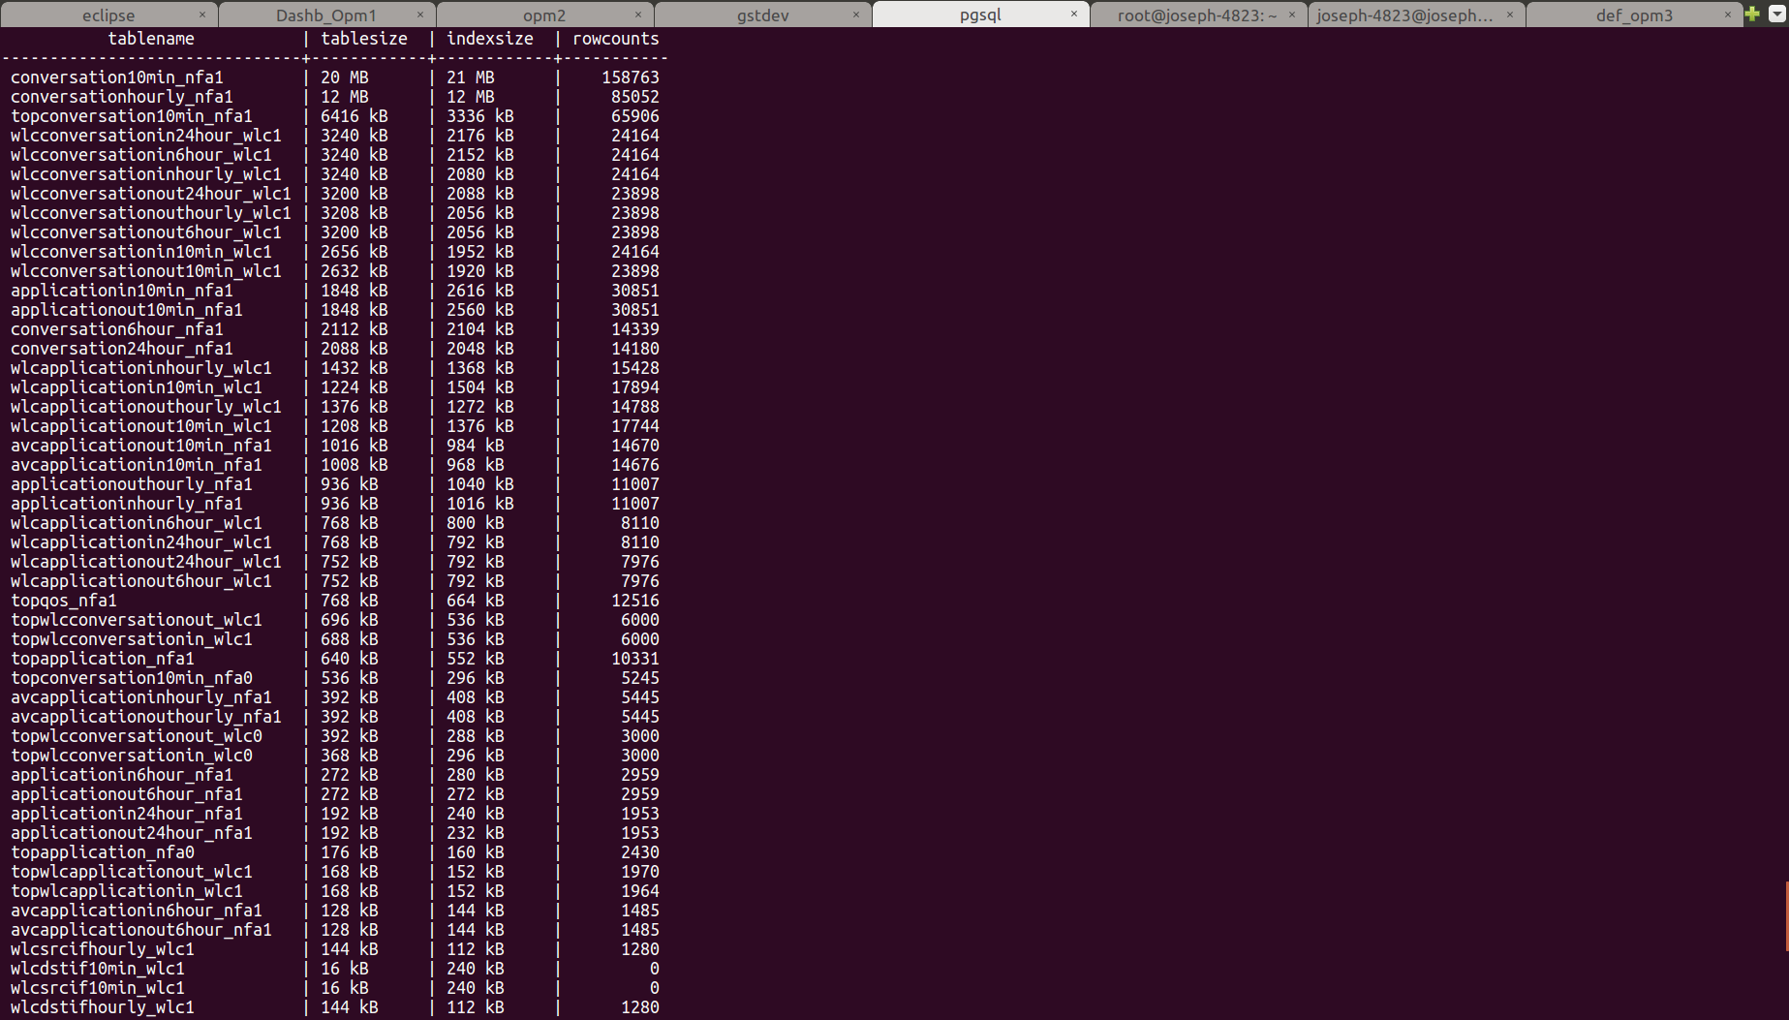The height and width of the screenshot is (1020, 1789).
Task: Click topconversation10min_nfa1 row name
Action: pyautogui.click(x=132, y=116)
